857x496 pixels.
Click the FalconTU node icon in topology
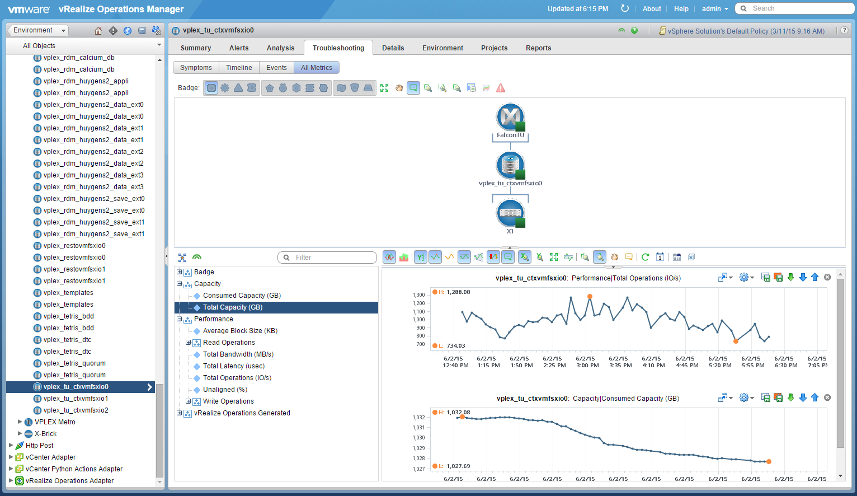coord(510,118)
